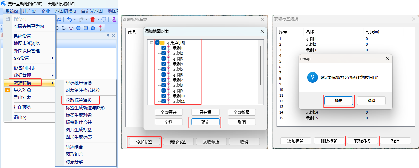Collapse the 采集点 tree node
The width and height of the screenshot is (419, 168).
tap(152, 43)
